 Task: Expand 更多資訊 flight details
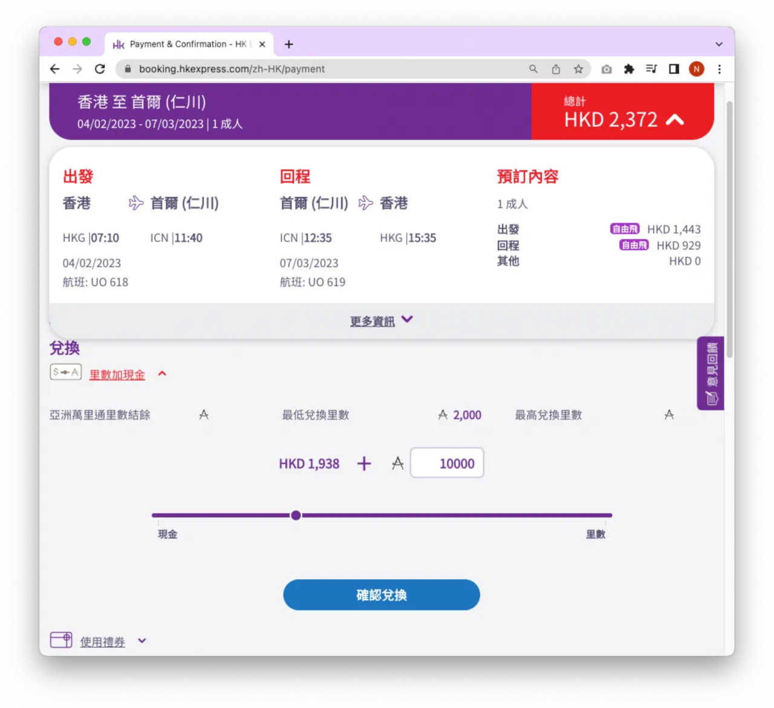382,320
